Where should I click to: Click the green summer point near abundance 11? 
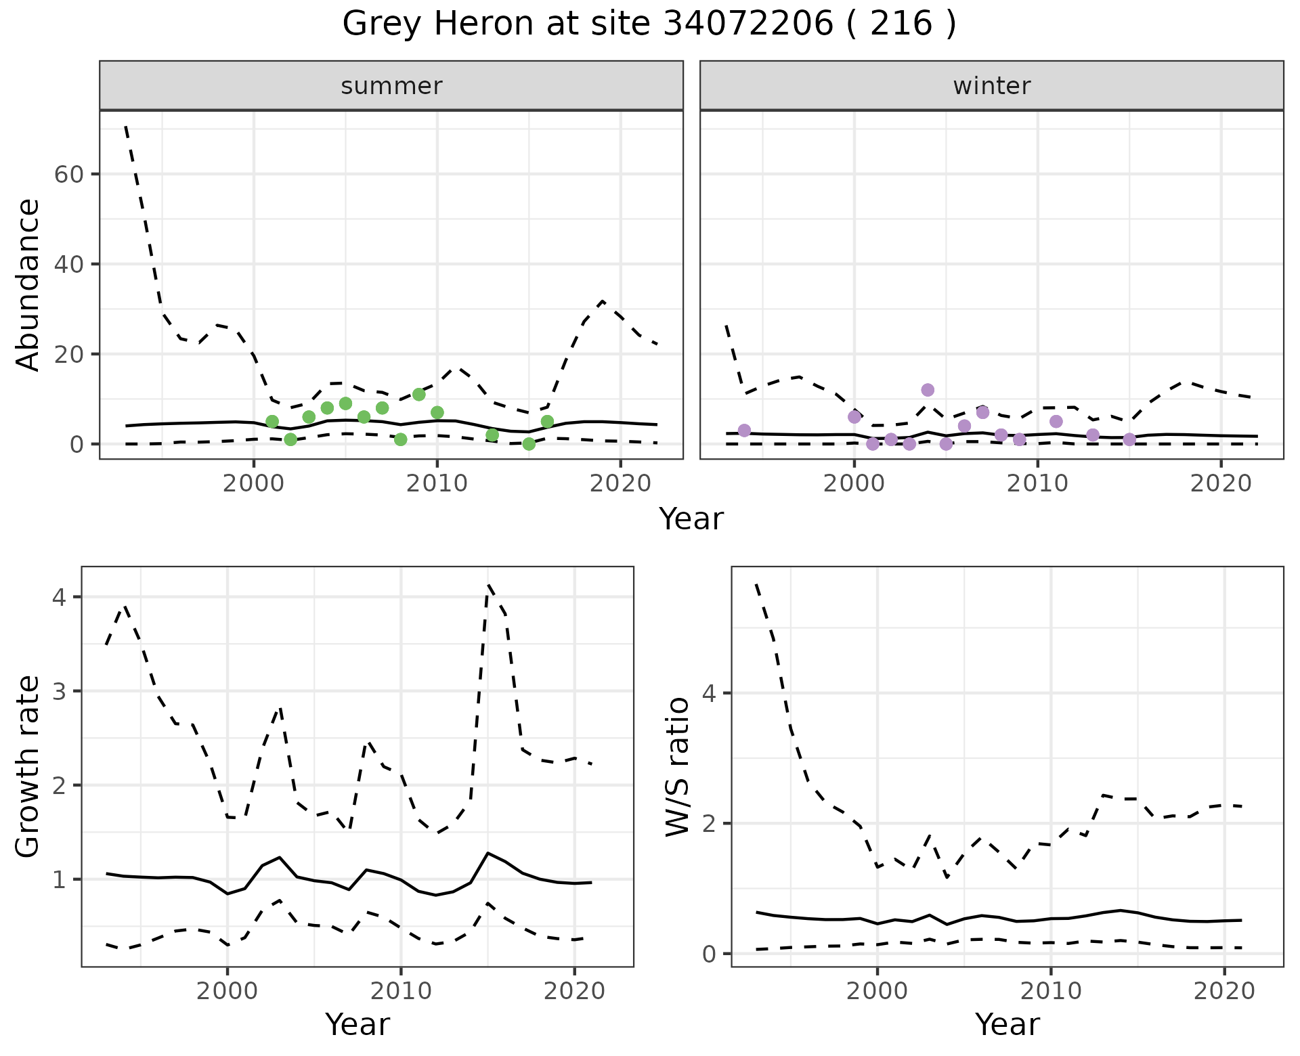(x=418, y=395)
